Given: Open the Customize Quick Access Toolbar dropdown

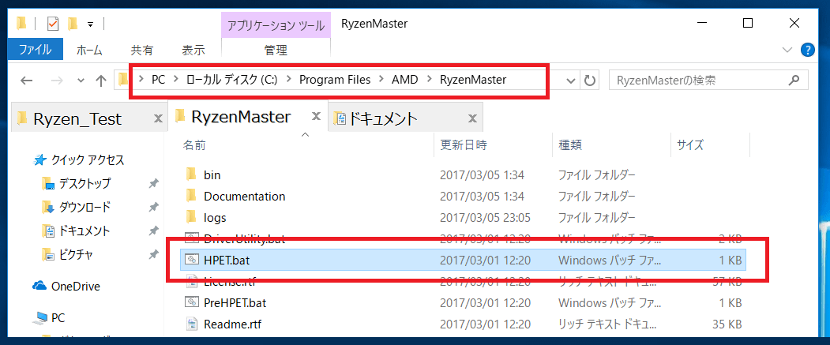Looking at the screenshot, I should tap(91, 24).
